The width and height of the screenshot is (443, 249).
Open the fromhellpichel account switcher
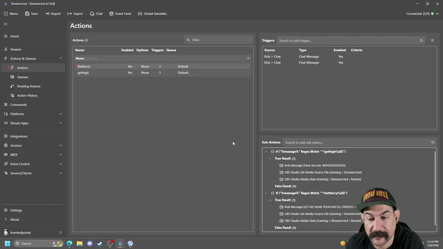33,232
